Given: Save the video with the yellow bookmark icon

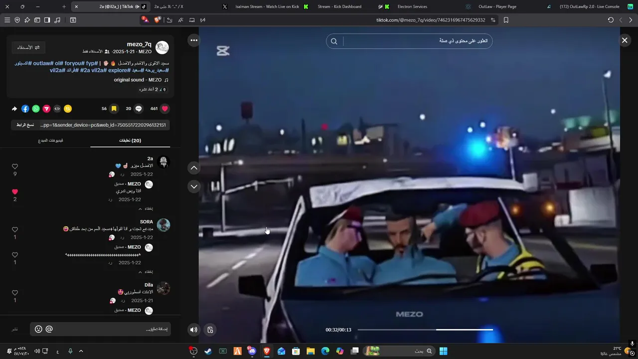Looking at the screenshot, I should click(x=114, y=109).
